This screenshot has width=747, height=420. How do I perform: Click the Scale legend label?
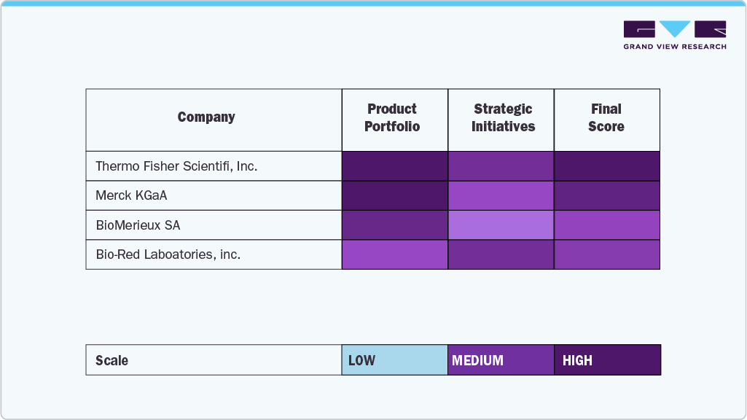pyautogui.click(x=112, y=360)
